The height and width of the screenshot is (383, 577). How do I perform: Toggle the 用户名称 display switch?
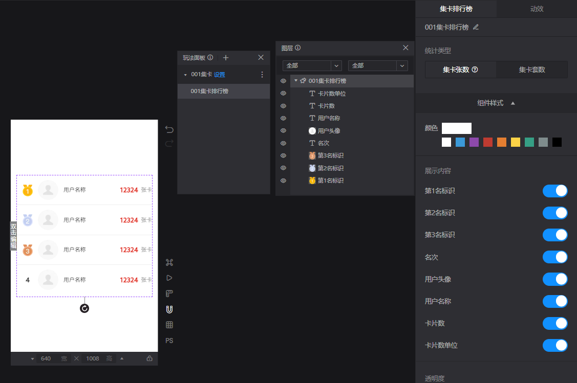(555, 301)
